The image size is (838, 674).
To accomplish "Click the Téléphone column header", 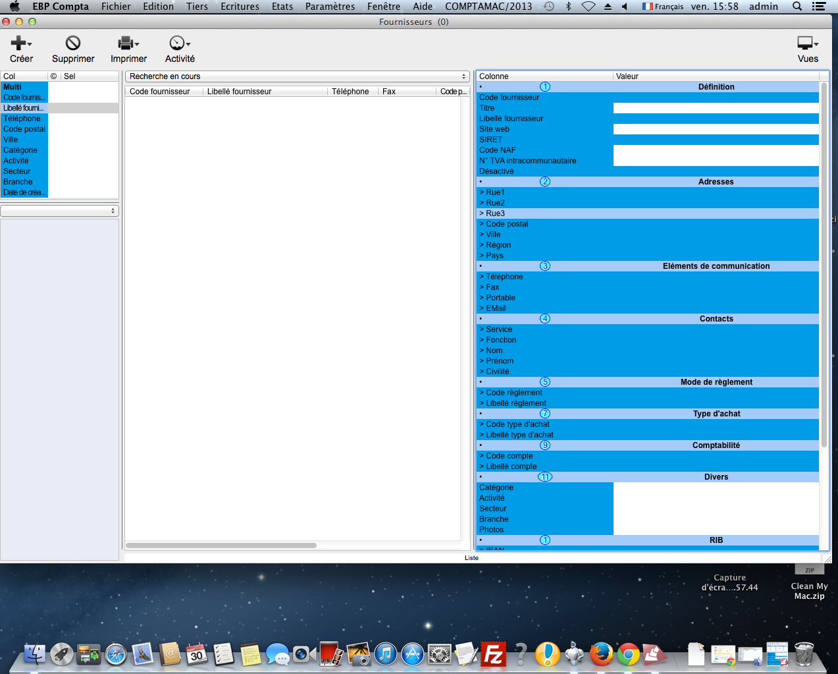I will pyautogui.click(x=353, y=92).
